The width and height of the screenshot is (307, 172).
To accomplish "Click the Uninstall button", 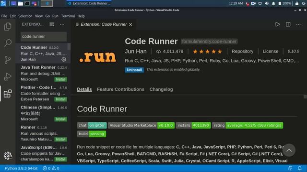I will 134,70.
